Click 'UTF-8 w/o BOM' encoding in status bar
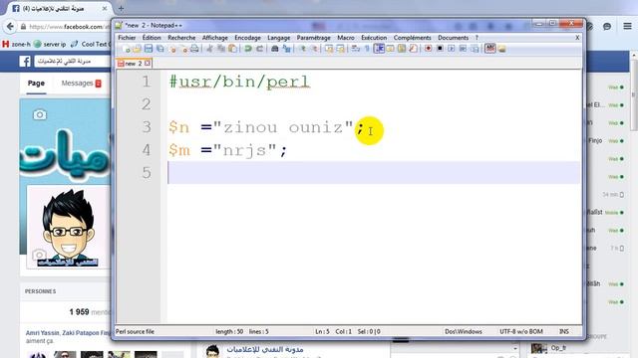 [x=521, y=331]
